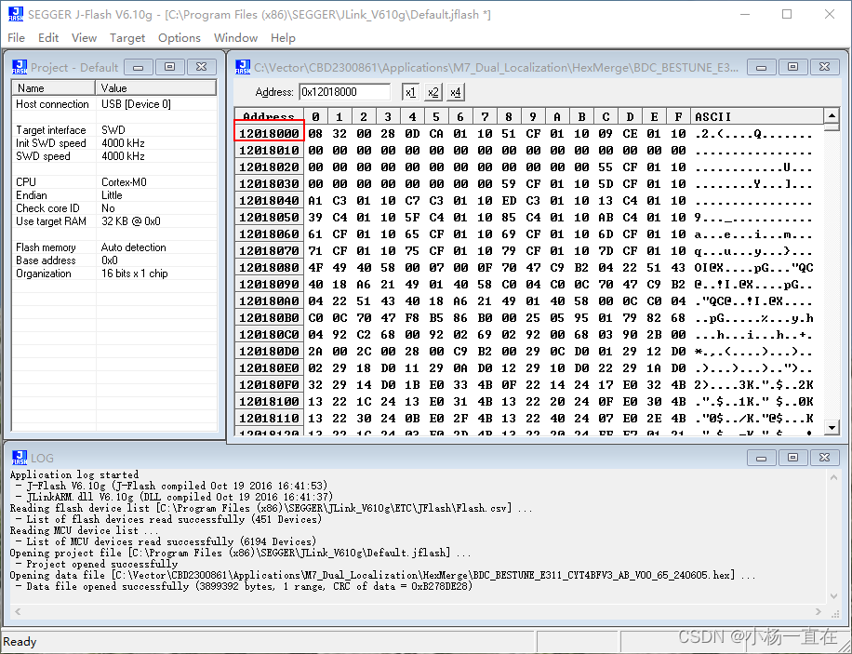Click the Project panel title bar J-Flash icon
This screenshot has width=852, height=654.
tap(20, 66)
